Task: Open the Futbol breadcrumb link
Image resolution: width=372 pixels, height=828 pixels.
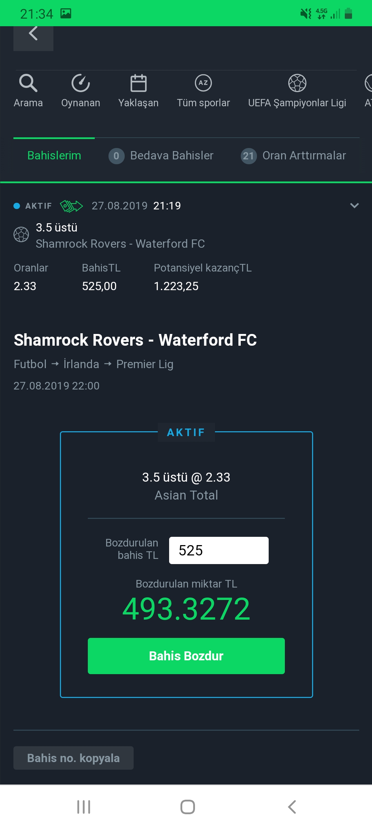Action: (30, 364)
